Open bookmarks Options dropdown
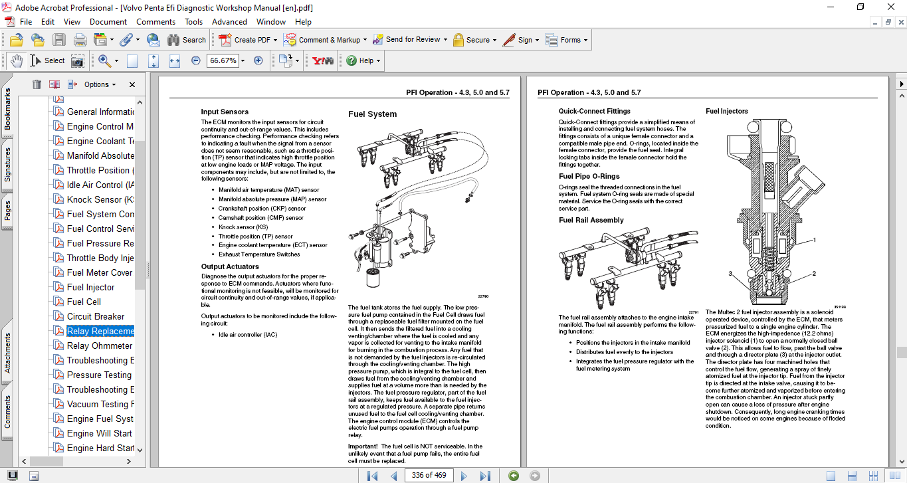 pos(100,84)
